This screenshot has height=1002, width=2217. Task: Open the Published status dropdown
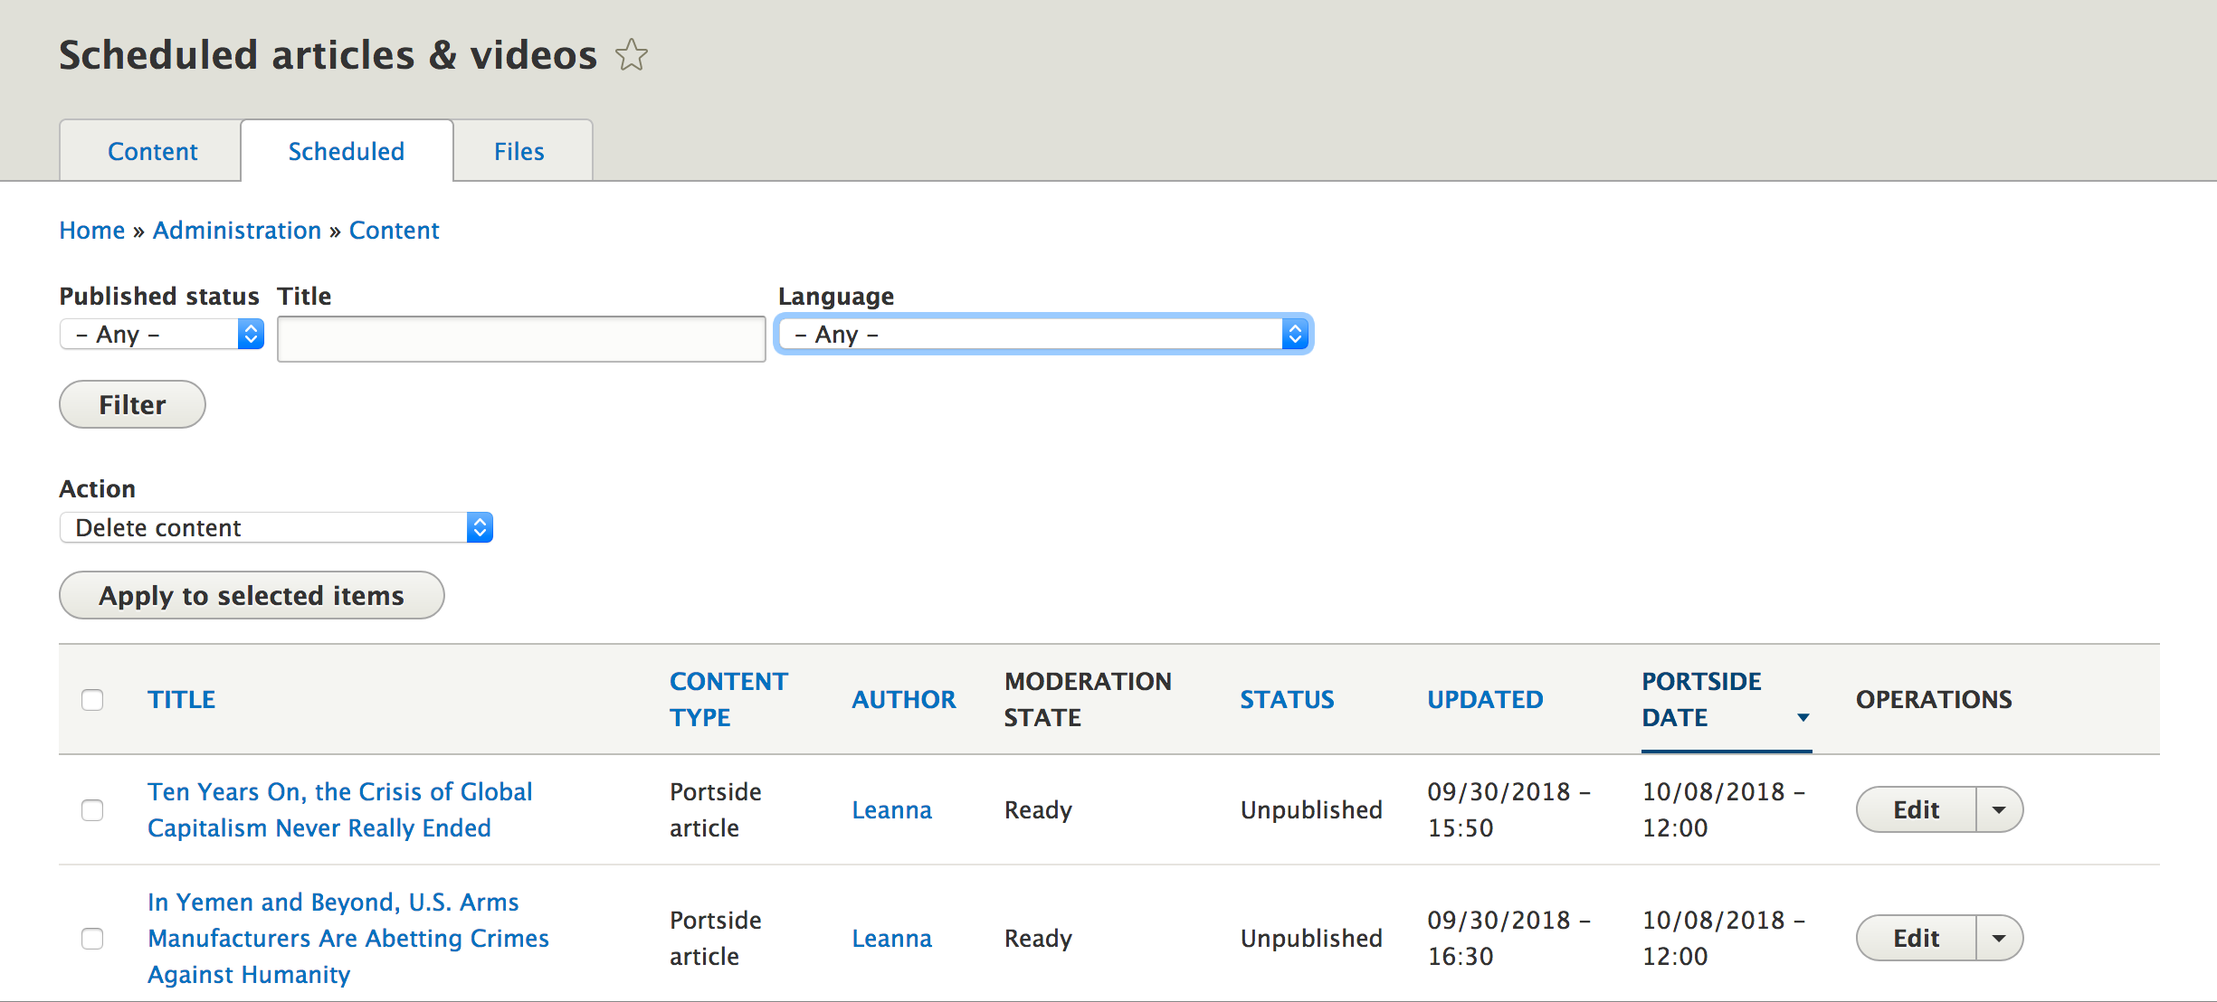[160, 335]
